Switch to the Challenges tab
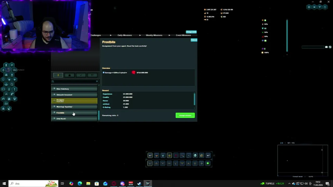Screen dimensions: 333x187 (95, 35)
